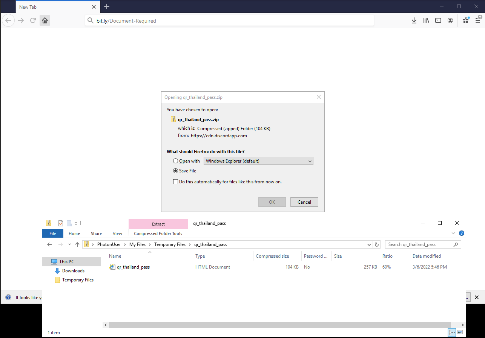Go back in Explorer navigation

49,244
